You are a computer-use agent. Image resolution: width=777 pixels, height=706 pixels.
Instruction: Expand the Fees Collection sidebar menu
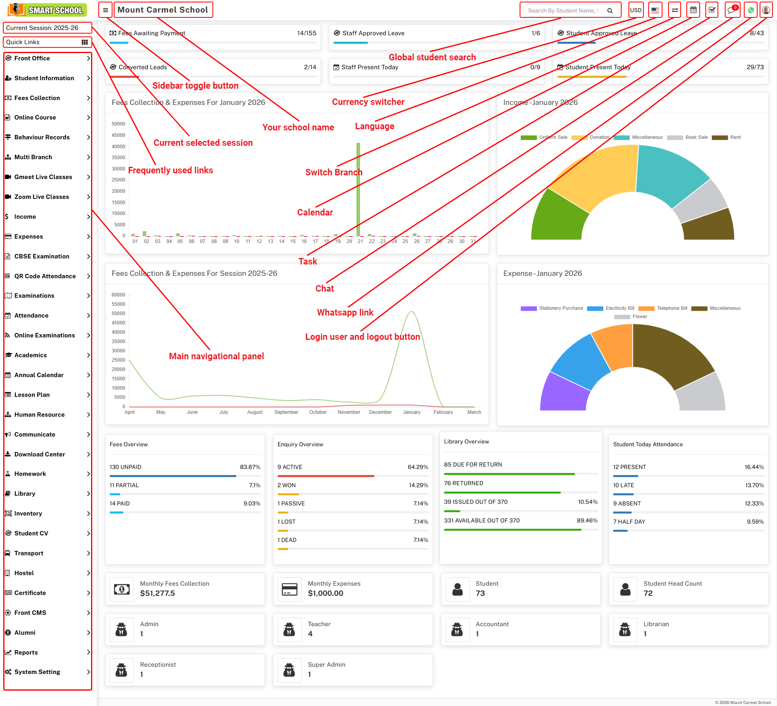click(x=47, y=98)
